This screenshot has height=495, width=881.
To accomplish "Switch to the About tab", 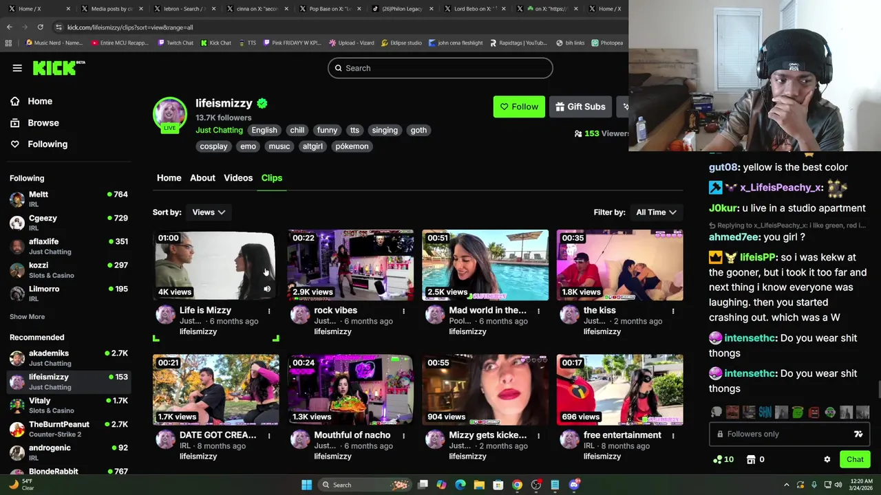I will pyautogui.click(x=202, y=178).
